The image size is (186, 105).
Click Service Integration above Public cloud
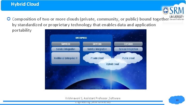tap(128, 49)
